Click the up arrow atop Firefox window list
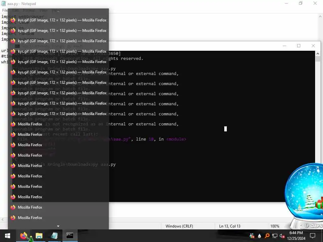Viewport: 323px width, 242px height. point(58,11)
